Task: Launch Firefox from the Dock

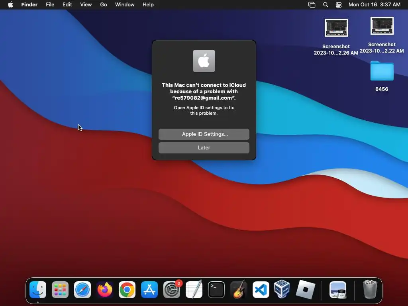Action: [105, 290]
